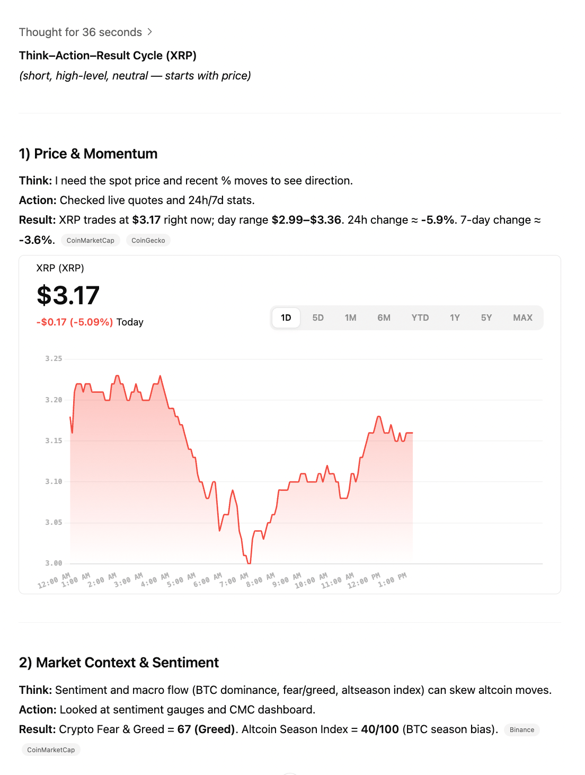Select the 1Y chart range

(455, 318)
